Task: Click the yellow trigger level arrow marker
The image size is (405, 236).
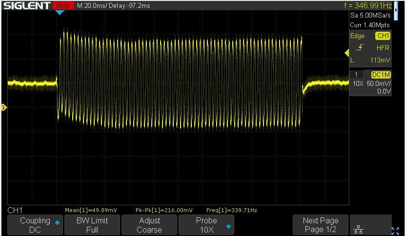Action: [x=346, y=54]
